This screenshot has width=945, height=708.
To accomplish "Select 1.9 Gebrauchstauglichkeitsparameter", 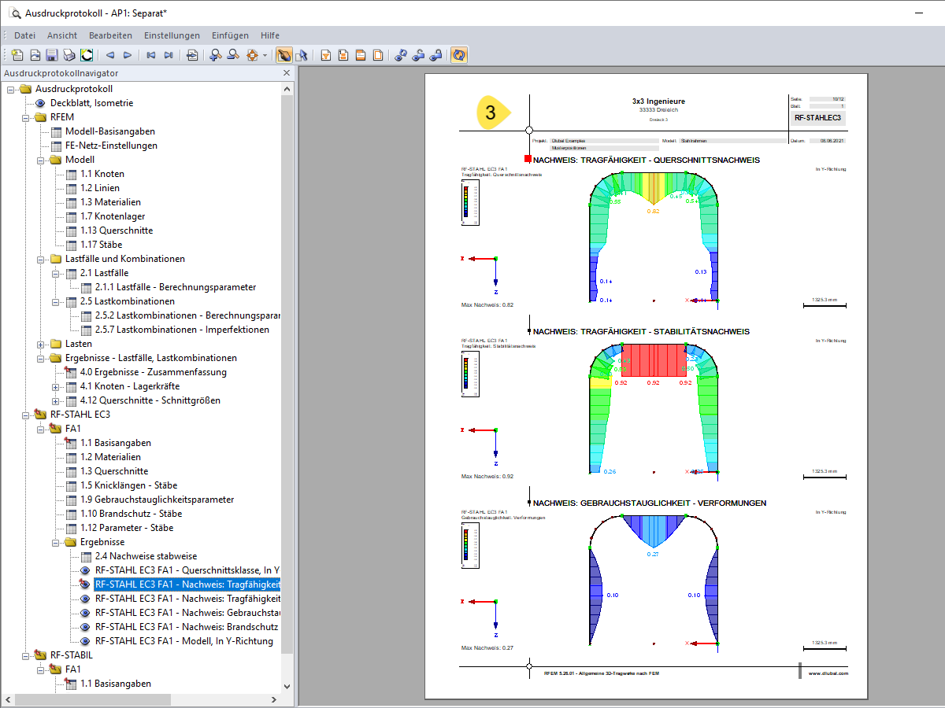I will pyautogui.click(x=157, y=500).
